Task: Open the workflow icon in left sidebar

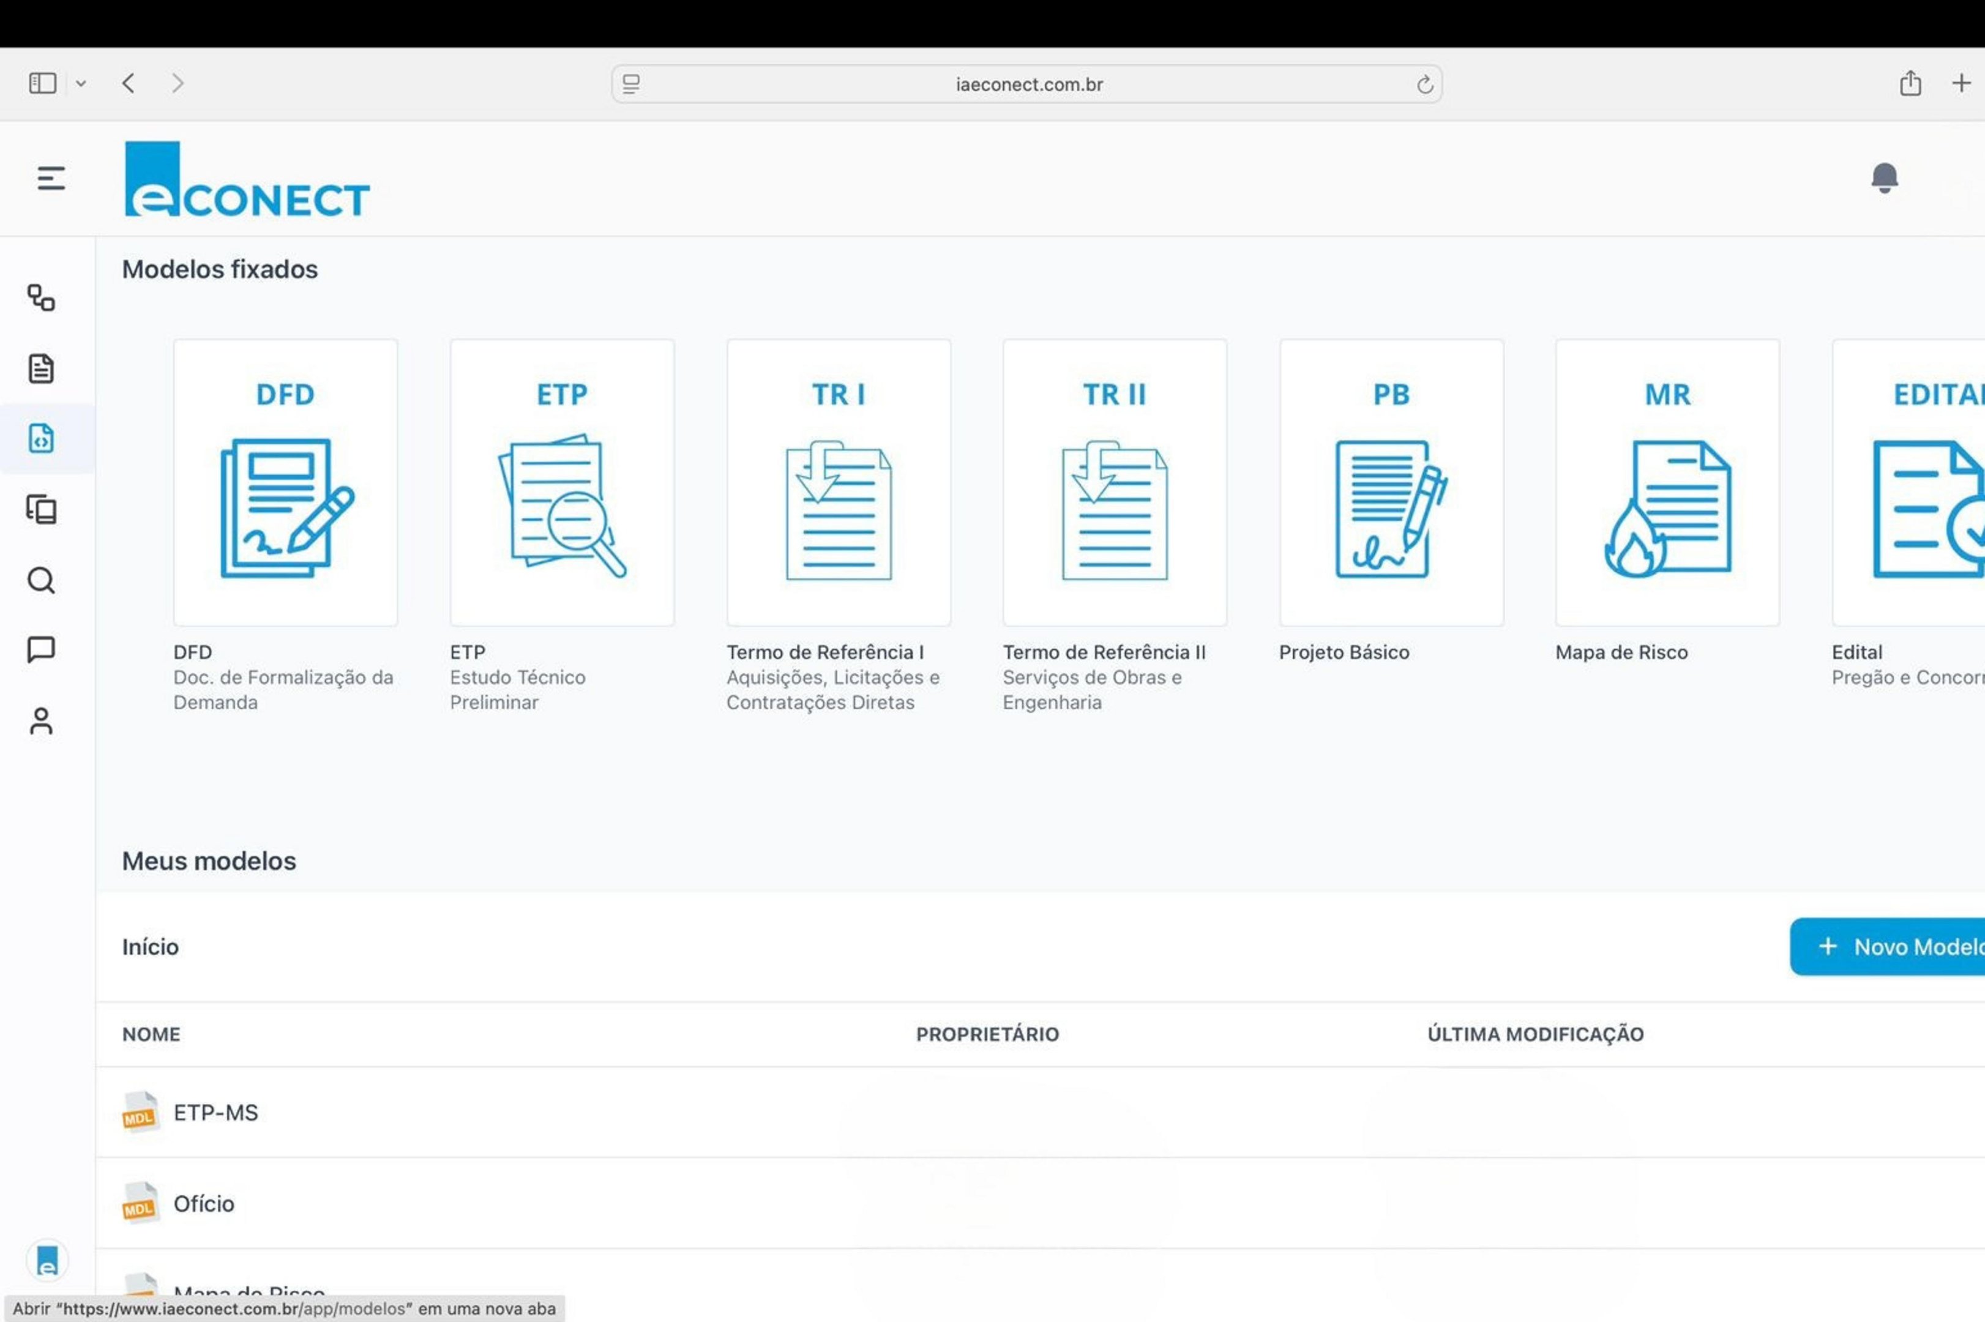Action: point(42,297)
